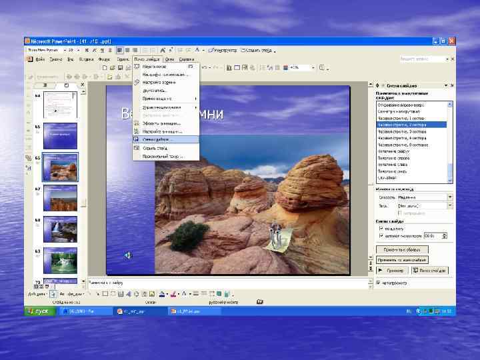This screenshot has height=360, width=480.
Task: Click the Italic (К) formatting button
Action: 95,50
